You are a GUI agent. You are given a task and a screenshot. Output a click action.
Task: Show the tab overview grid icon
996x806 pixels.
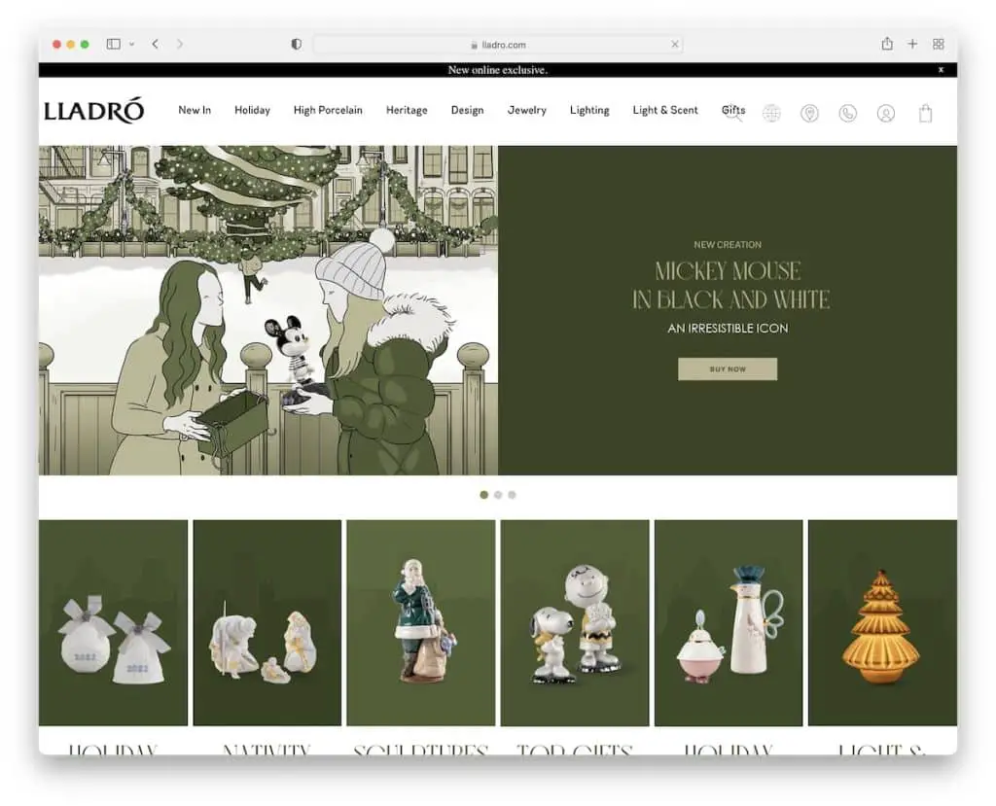939,44
